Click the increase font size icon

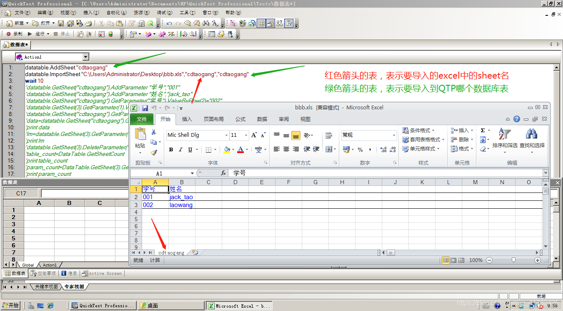tap(254, 135)
